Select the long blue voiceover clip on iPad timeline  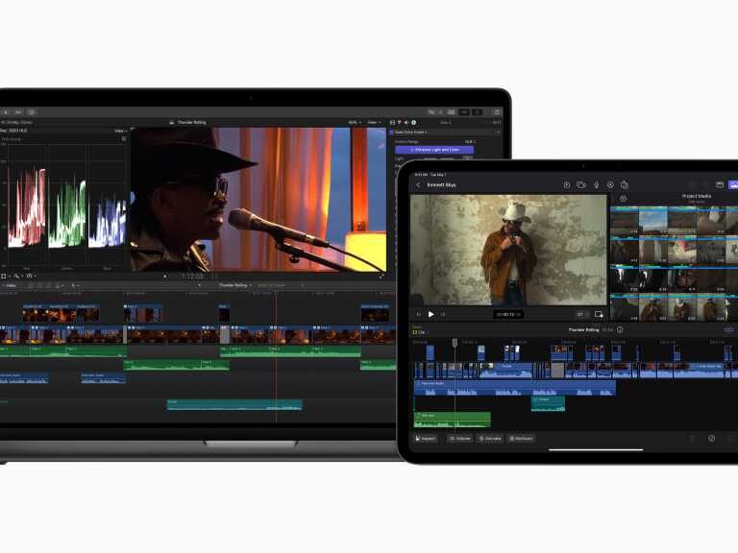[515, 388]
